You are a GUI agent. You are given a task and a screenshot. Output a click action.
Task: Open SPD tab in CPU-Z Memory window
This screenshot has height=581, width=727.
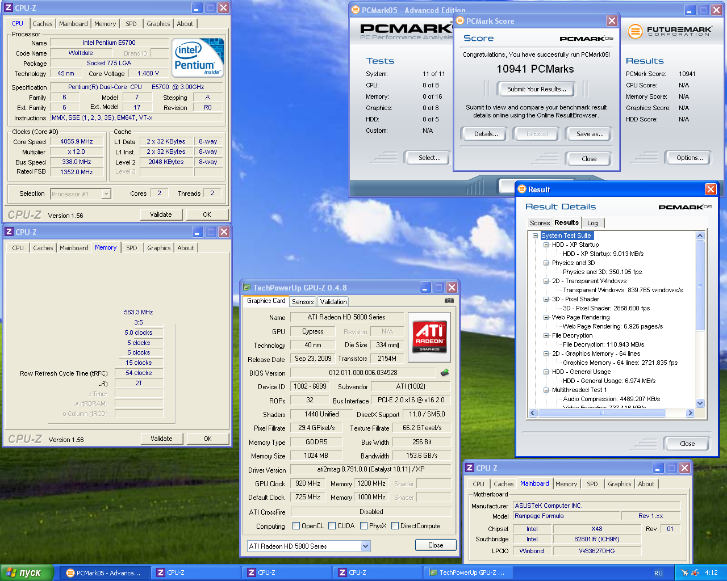(x=132, y=248)
